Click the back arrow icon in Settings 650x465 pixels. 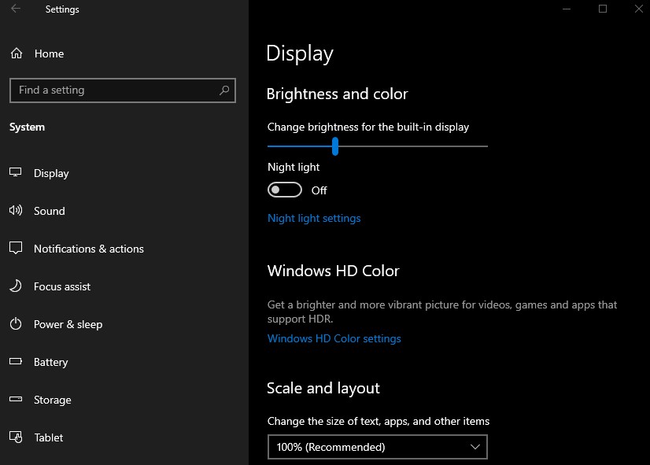(16, 9)
